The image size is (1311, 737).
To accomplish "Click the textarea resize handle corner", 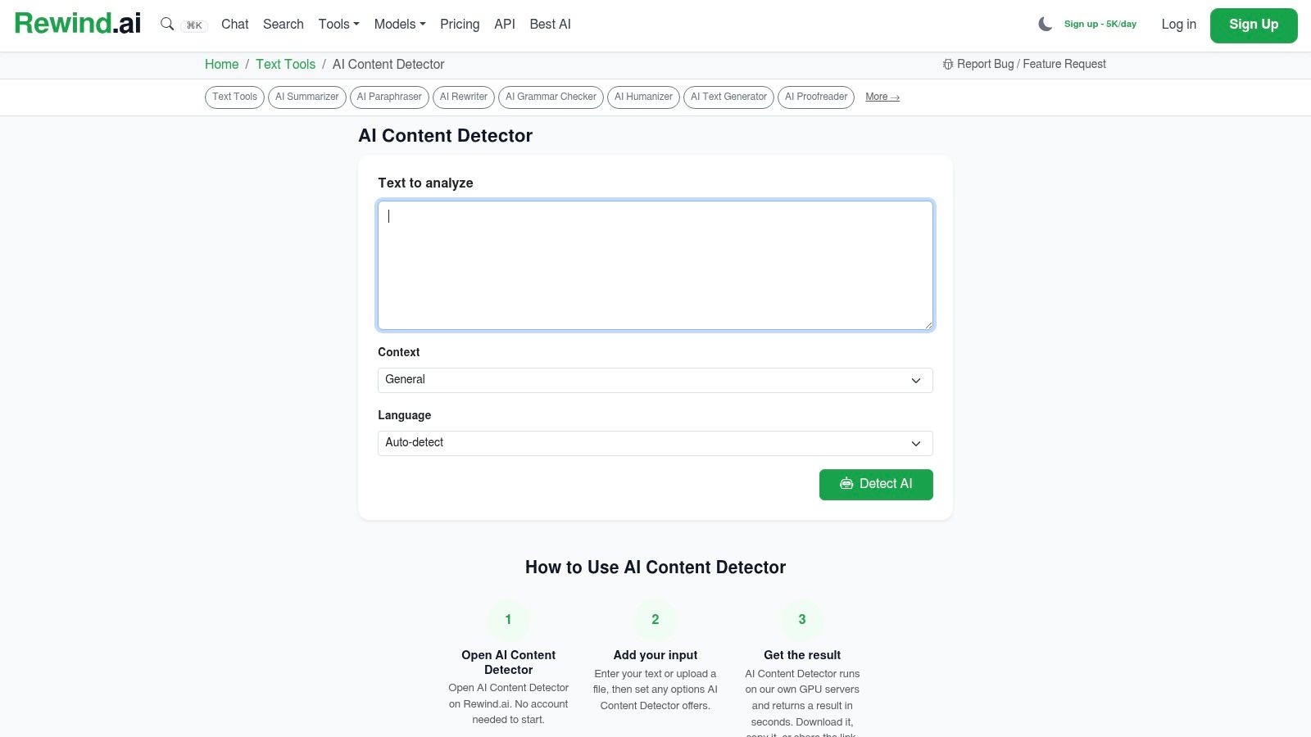I will point(928,325).
